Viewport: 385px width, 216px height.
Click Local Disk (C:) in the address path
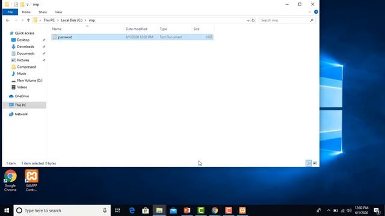tap(72, 20)
